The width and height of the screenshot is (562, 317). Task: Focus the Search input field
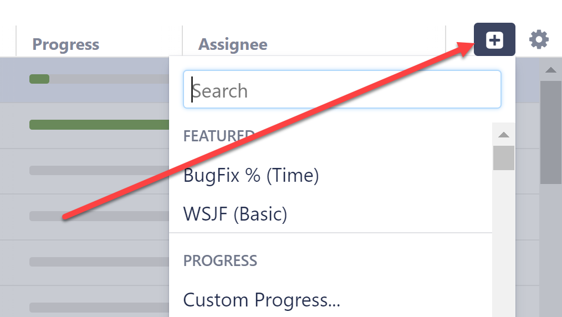(x=342, y=90)
